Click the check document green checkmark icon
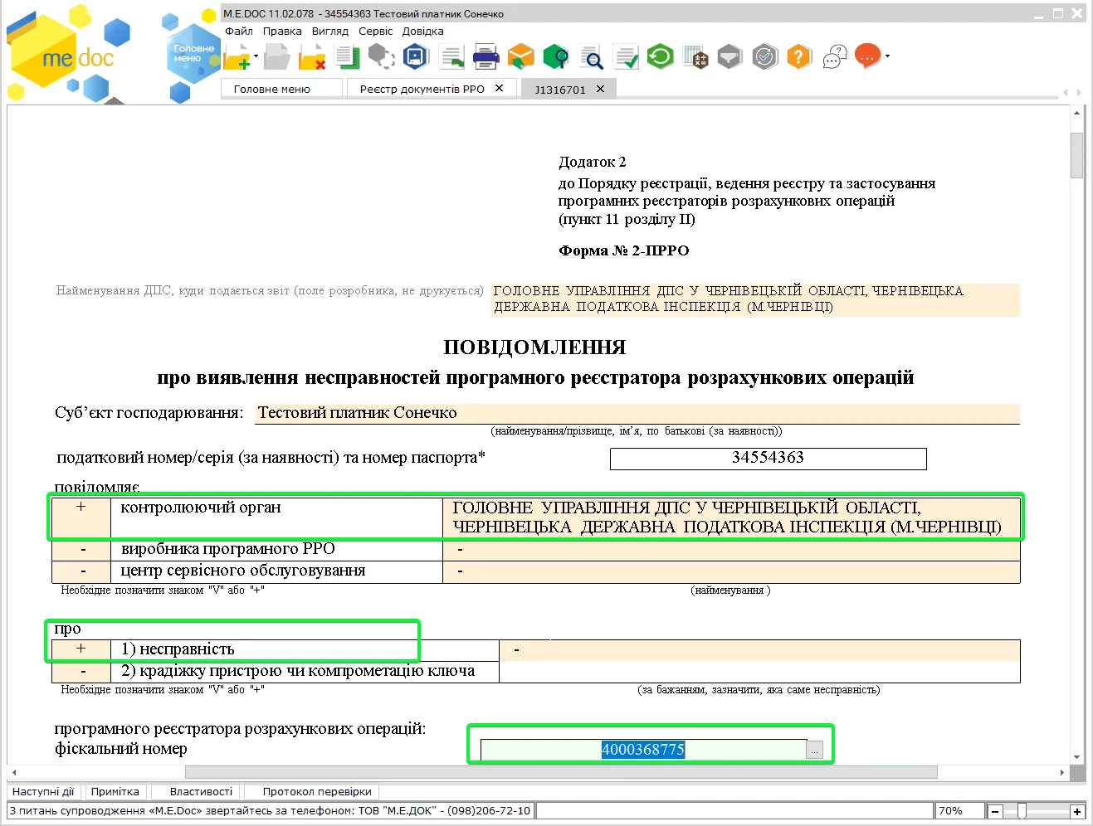The image size is (1093, 826). (626, 57)
